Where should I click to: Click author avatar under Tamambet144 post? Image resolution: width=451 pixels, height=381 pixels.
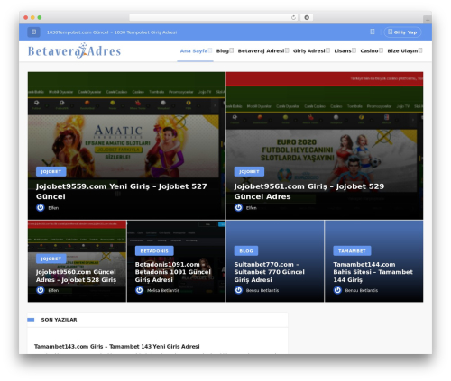(337, 290)
